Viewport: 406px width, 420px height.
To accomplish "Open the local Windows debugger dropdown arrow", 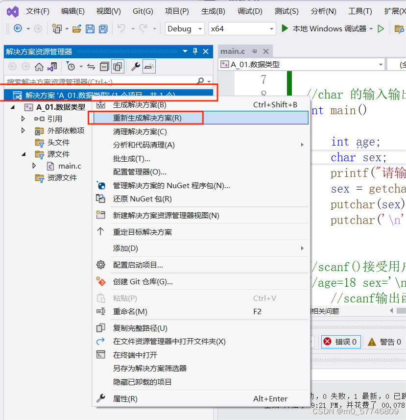I will coord(371,28).
